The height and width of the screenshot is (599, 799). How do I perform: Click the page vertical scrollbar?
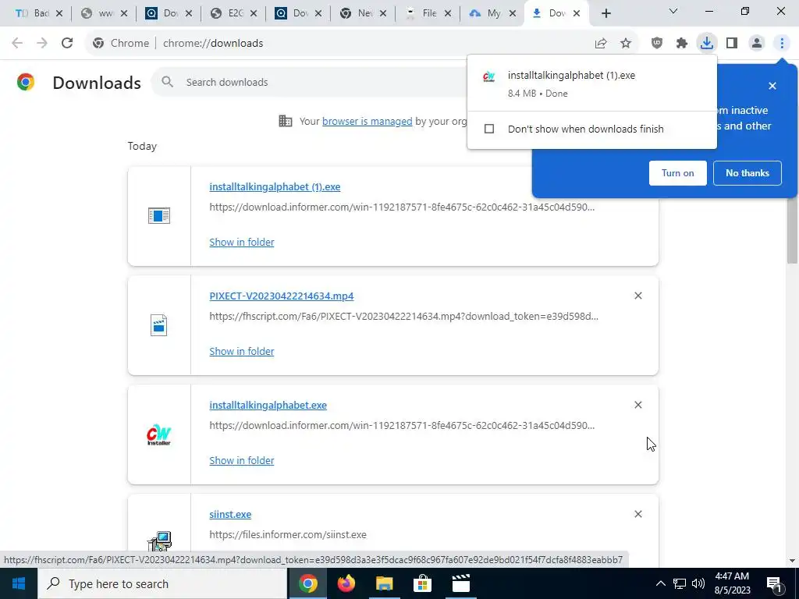coord(792,229)
